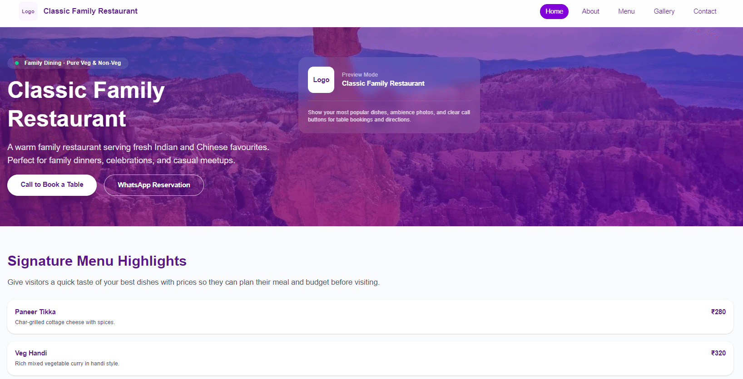This screenshot has width=743, height=379.
Task: Open the Menu navigation link
Action: click(x=626, y=11)
